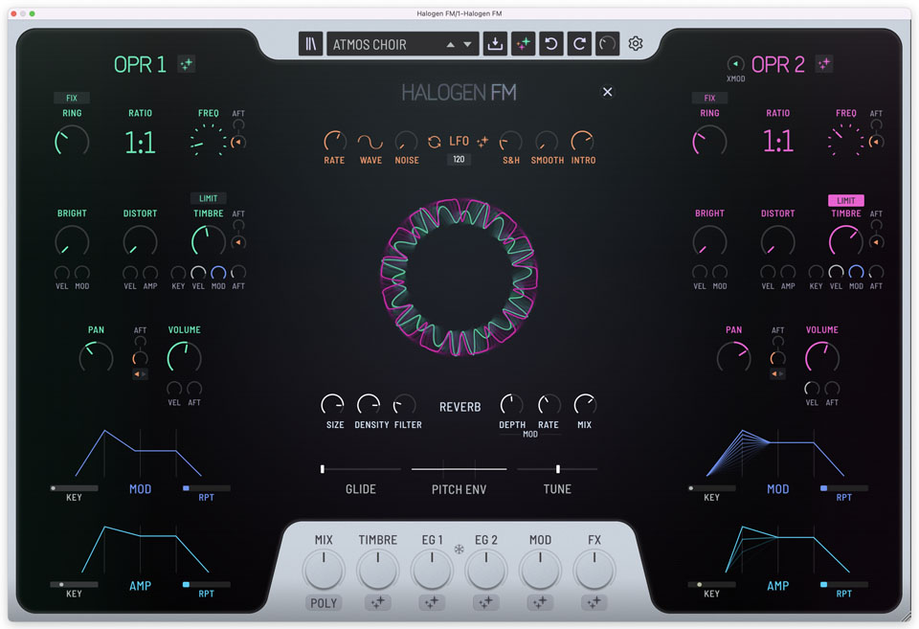
Task: Click the KEY slider under OPR 2 AMP envelope
Action: pyautogui.click(x=711, y=584)
